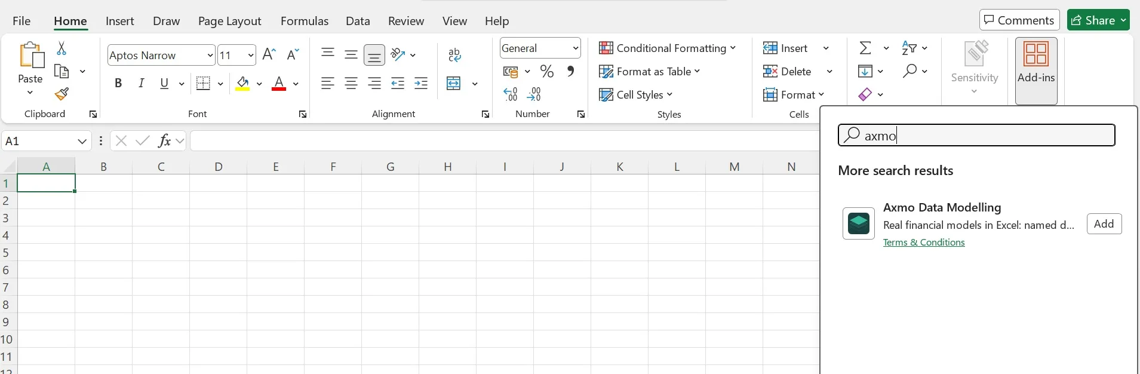Screen dimensions: 1140x374
Task: Click the Wrap Text icon
Action: click(x=454, y=55)
